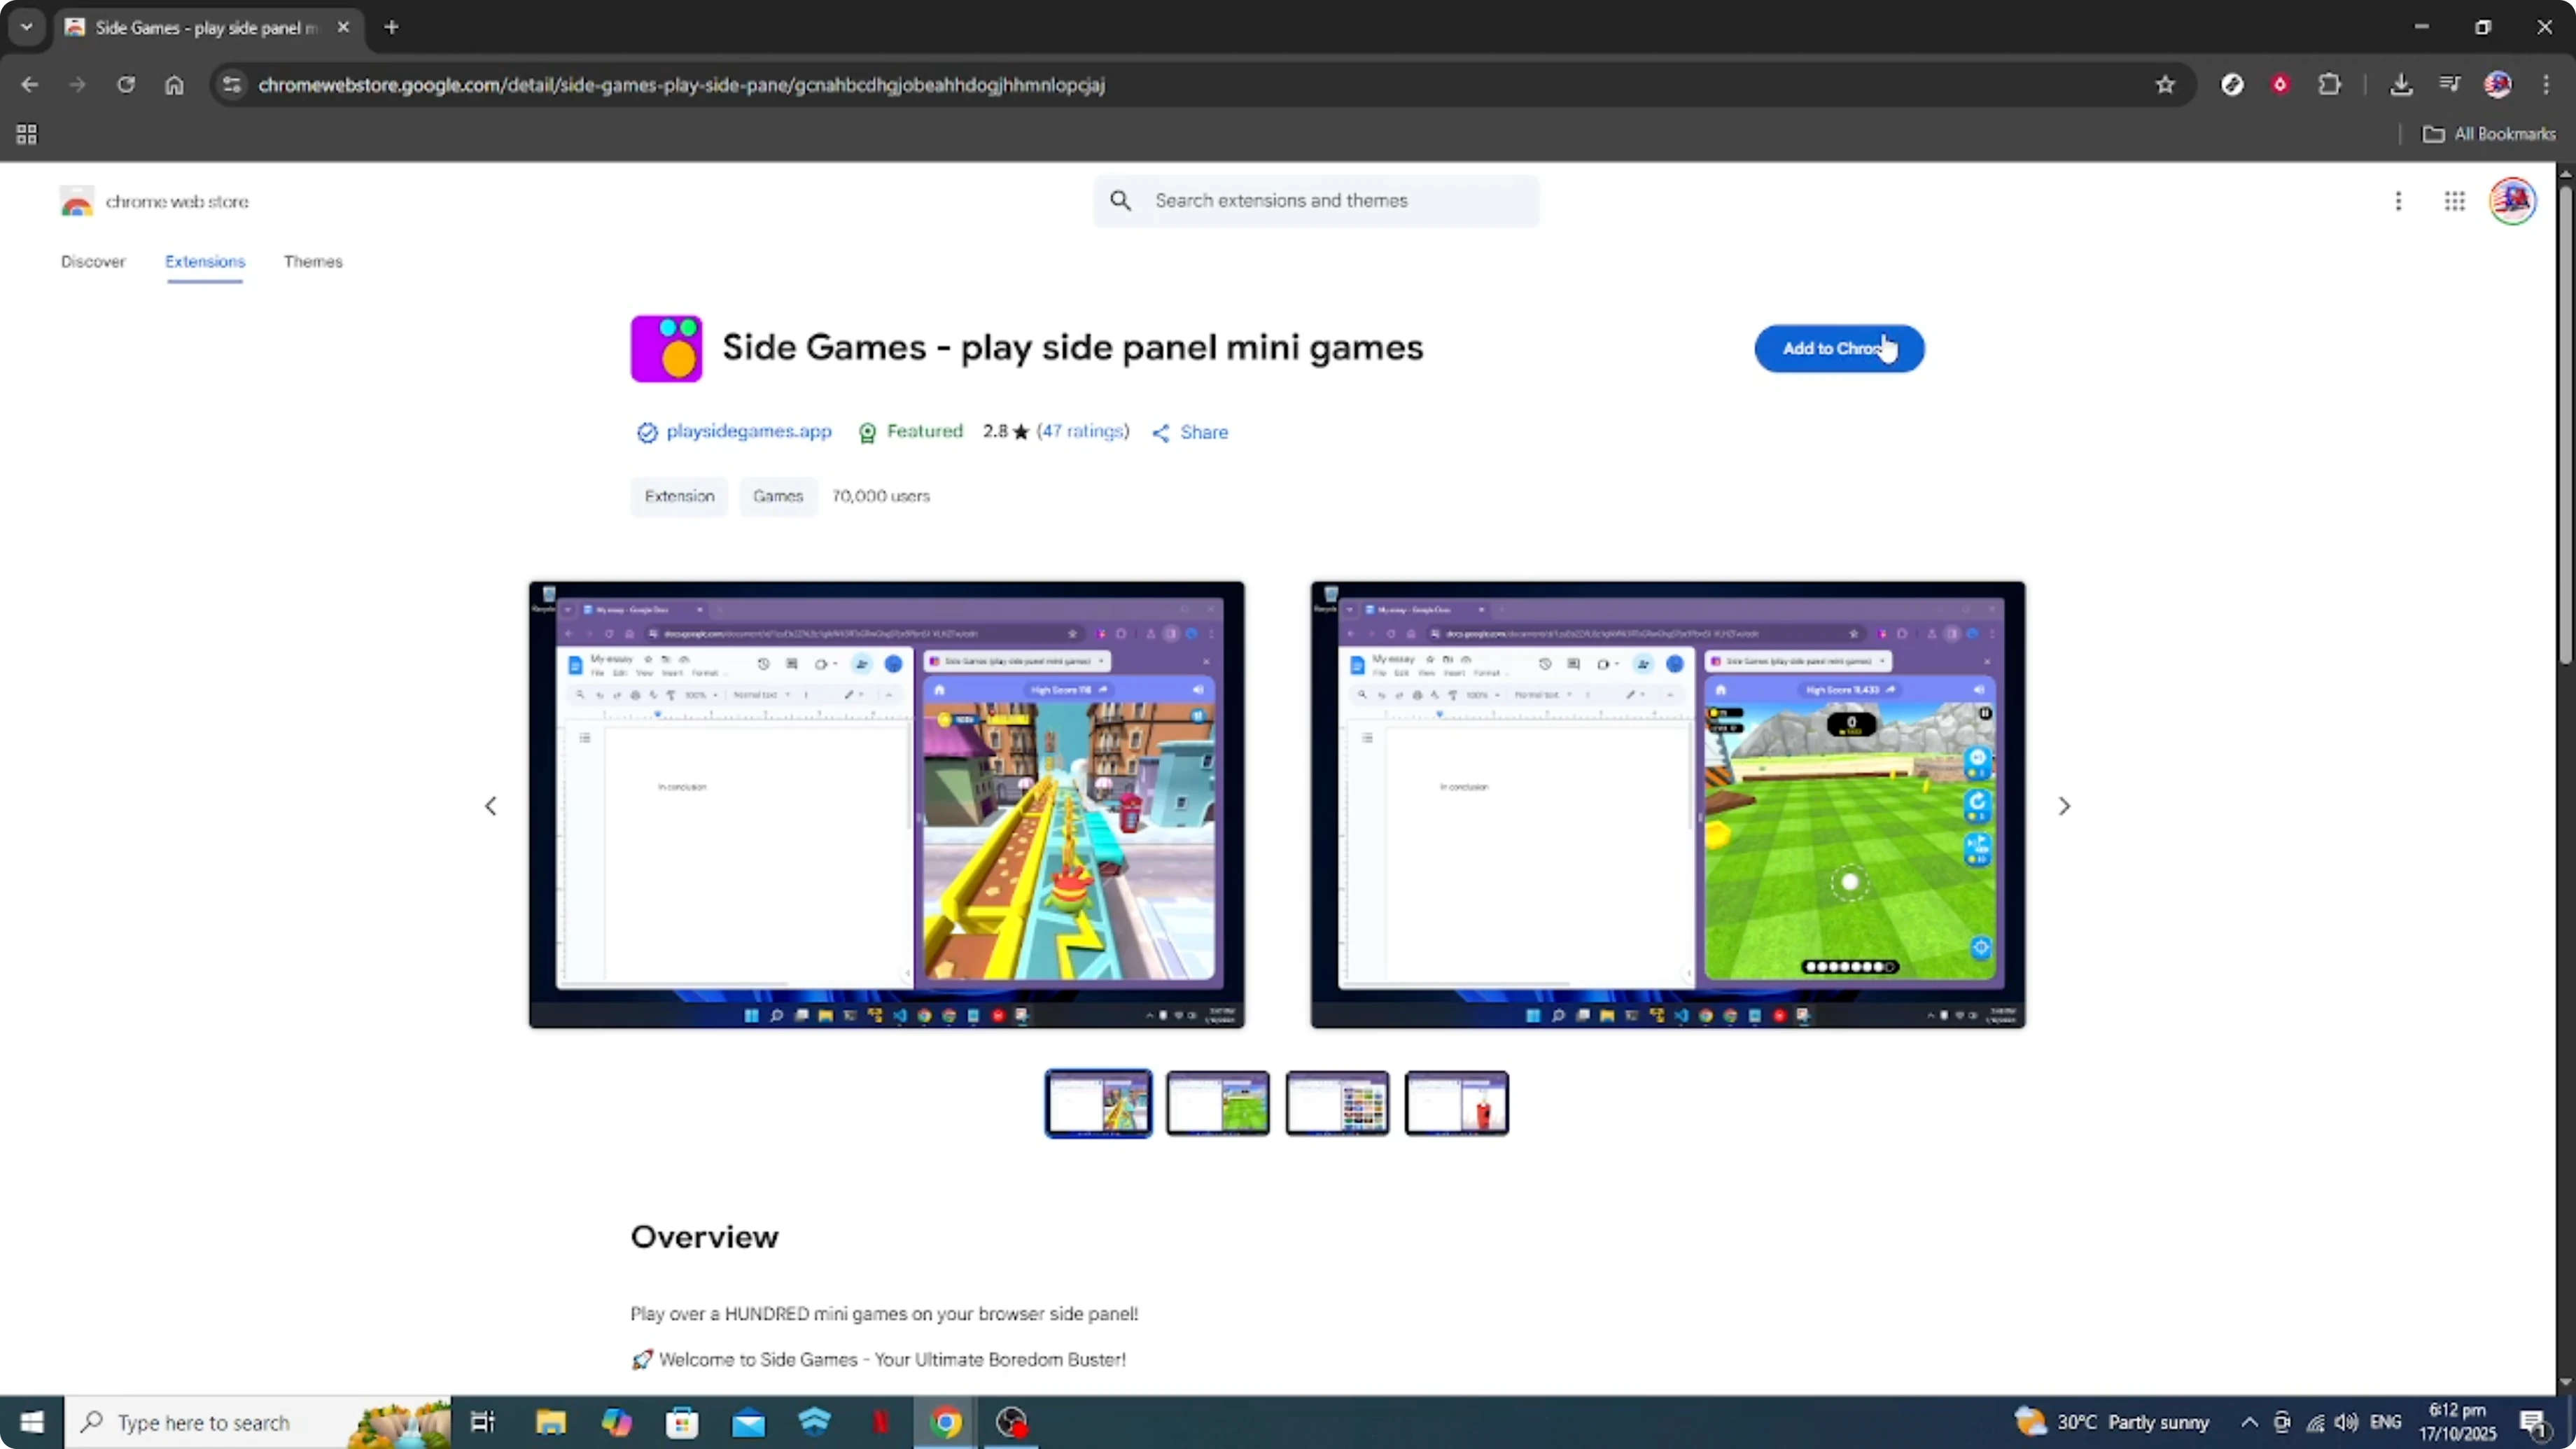Viewport: 2576px width, 1449px height.
Task: Open the Extensions puzzle piece icon
Action: pos(2330,85)
